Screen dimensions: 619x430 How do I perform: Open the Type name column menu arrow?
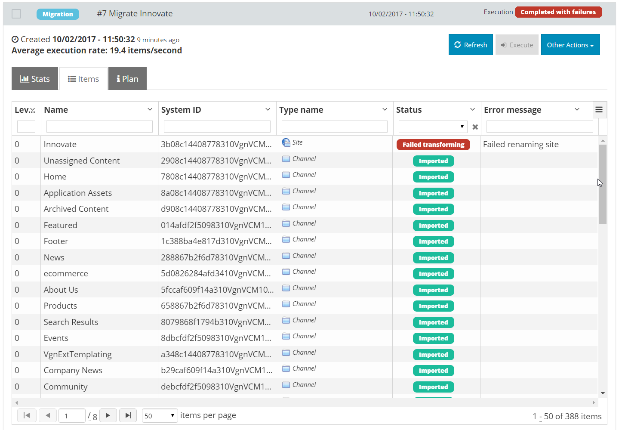point(385,109)
